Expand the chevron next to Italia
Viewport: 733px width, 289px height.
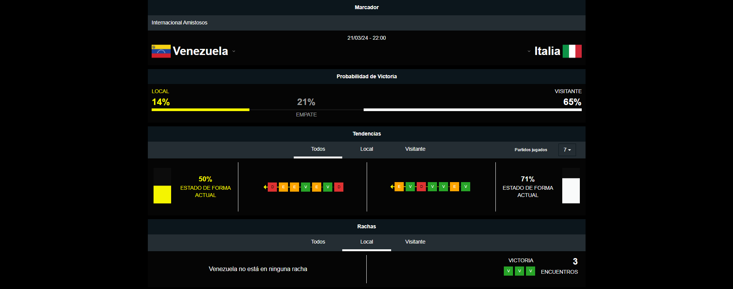[x=529, y=51]
